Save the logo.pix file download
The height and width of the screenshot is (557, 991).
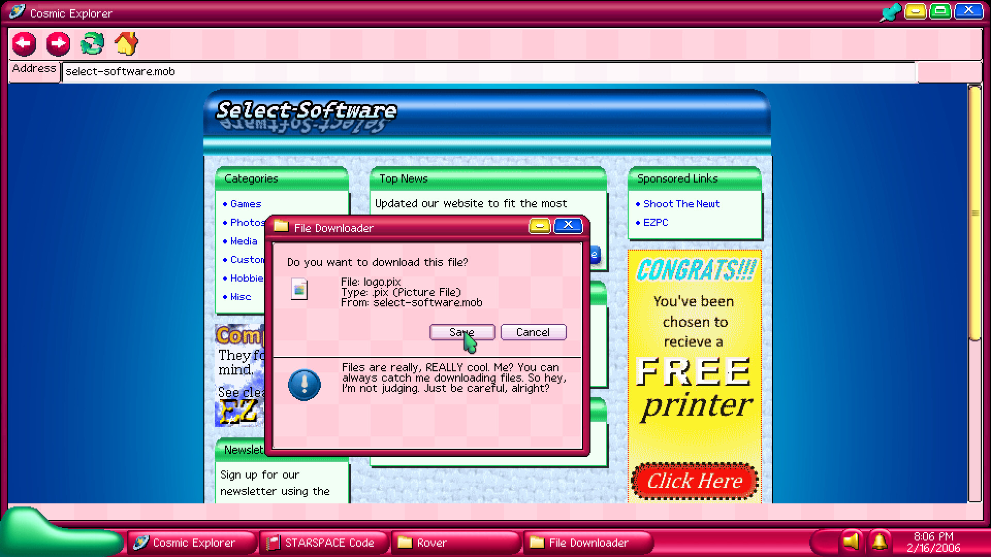point(461,332)
